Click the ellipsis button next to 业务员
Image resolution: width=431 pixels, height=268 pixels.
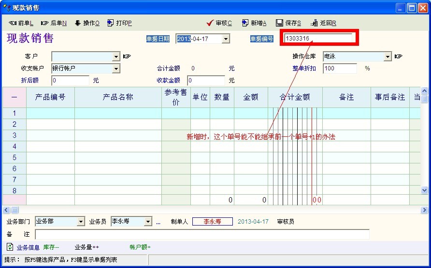(158, 222)
